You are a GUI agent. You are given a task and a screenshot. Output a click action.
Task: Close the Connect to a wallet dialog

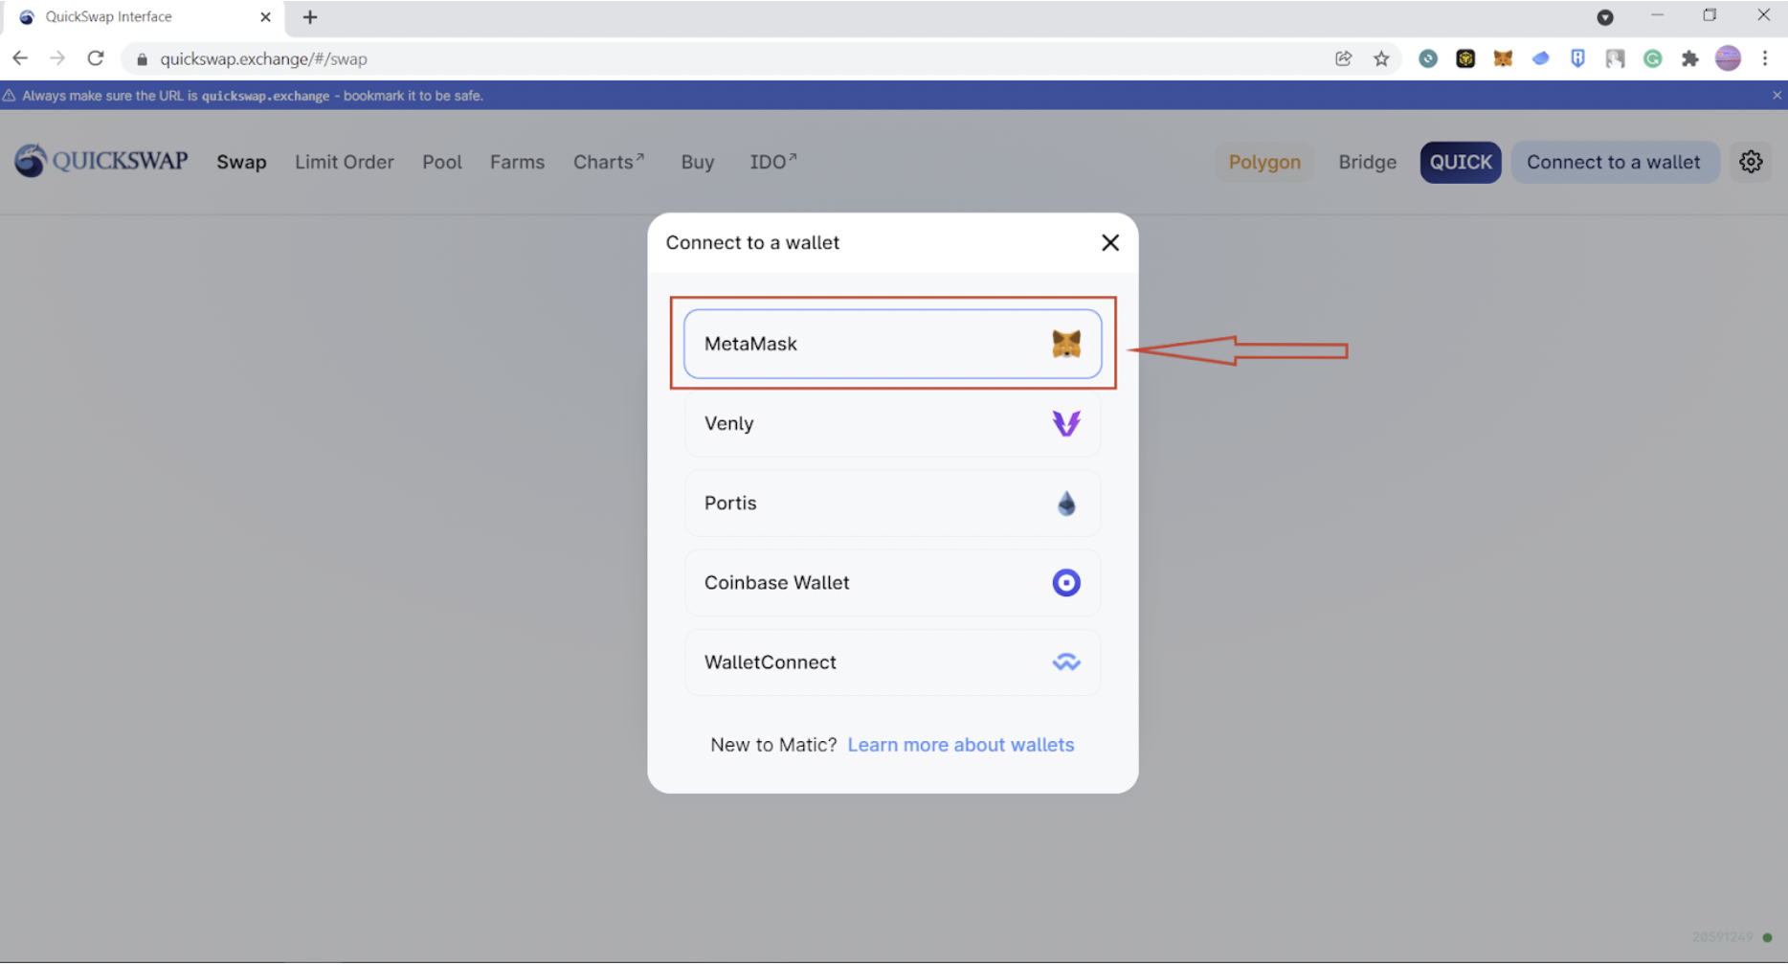click(x=1110, y=243)
